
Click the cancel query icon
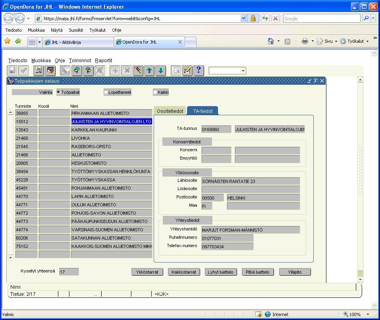[100, 70]
